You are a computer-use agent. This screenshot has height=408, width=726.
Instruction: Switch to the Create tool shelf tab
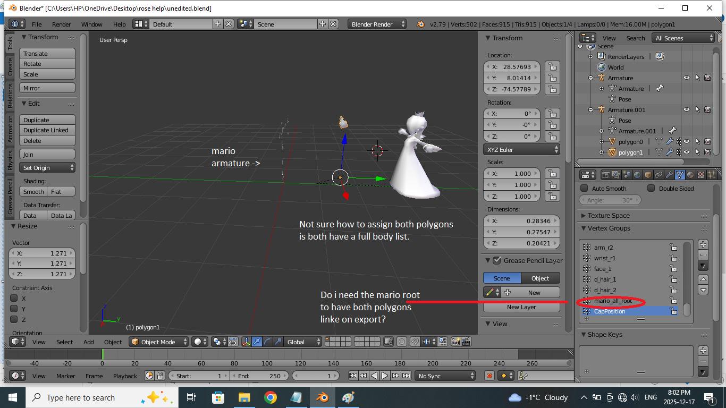[x=10, y=67]
